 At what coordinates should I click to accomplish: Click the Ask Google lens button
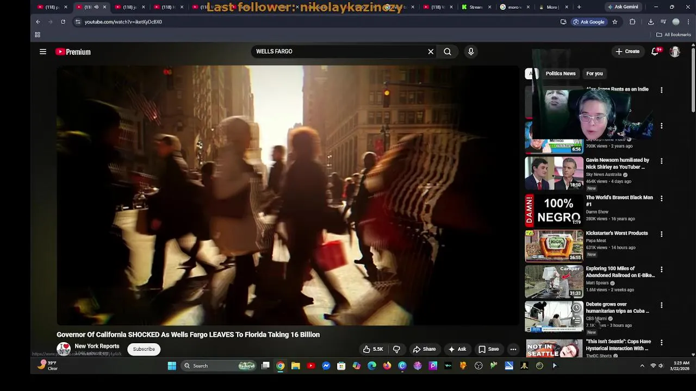point(589,22)
